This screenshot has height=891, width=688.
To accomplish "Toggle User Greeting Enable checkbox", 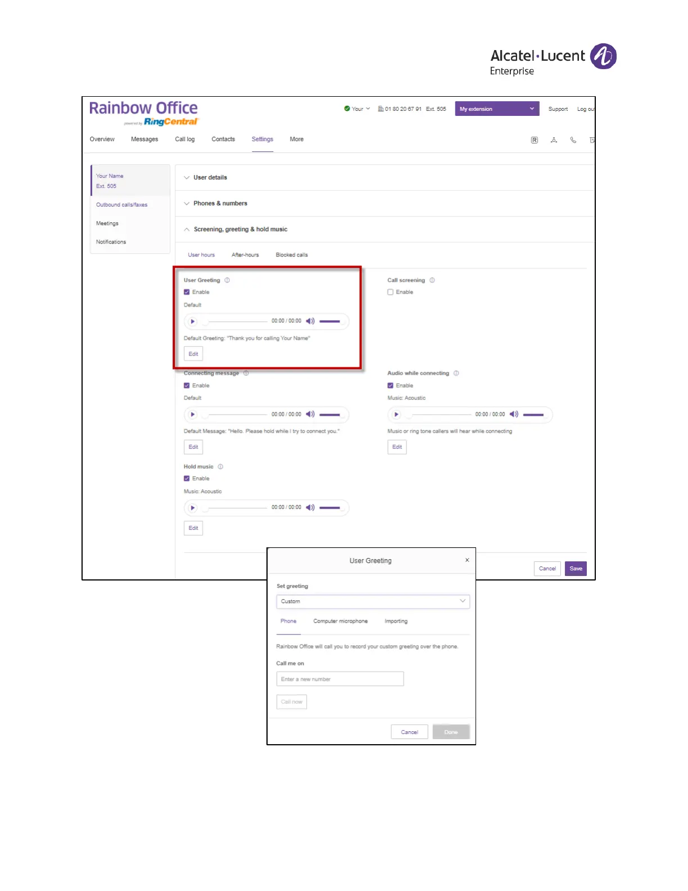I will [x=187, y=292].
